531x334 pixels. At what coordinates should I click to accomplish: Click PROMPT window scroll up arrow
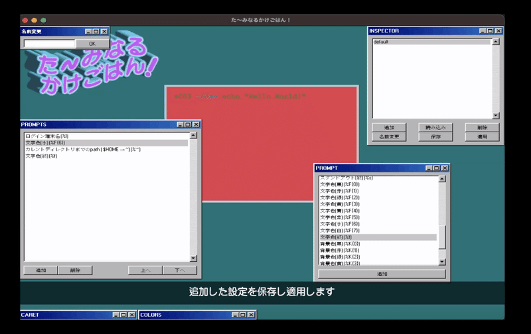click(442, 179)
